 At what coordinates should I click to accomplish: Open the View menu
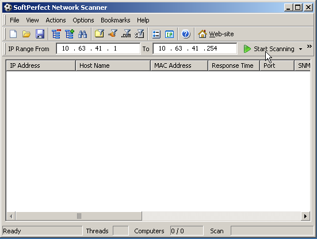click(x=32, y=20)
